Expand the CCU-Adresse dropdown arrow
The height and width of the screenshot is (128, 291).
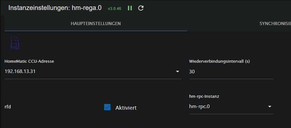[x=178, y=71]
